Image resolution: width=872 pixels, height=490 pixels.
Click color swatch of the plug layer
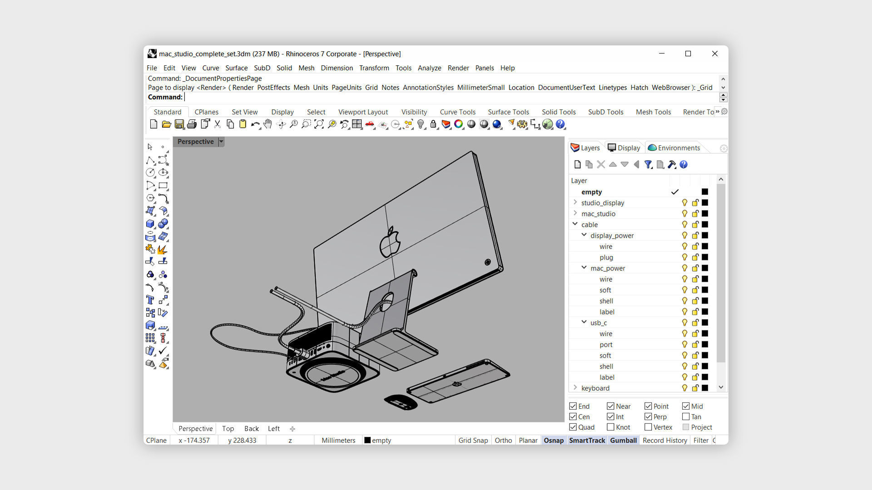tap(705, 257)
